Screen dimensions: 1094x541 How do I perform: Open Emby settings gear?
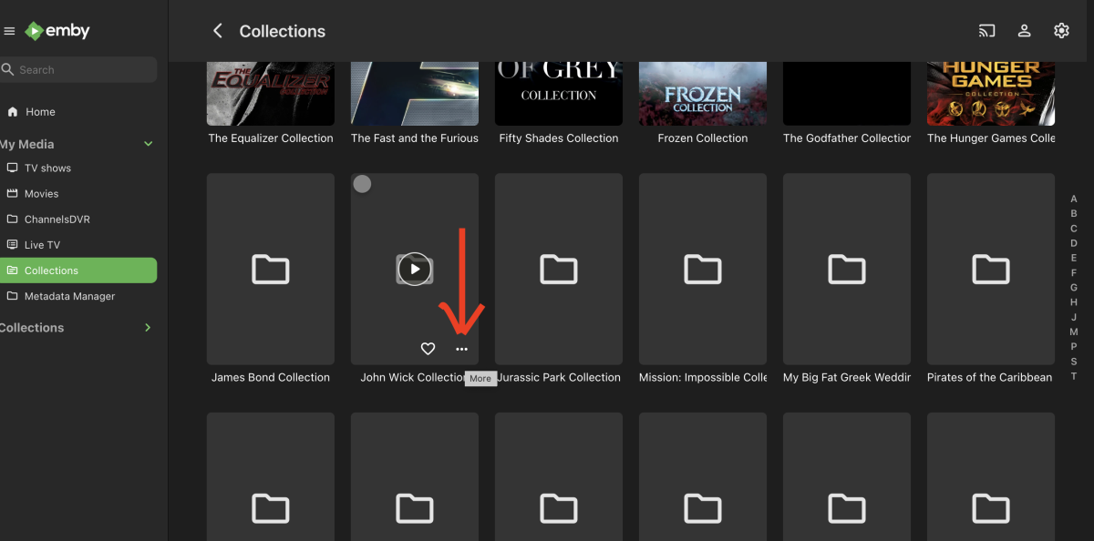click(1061, 30)
